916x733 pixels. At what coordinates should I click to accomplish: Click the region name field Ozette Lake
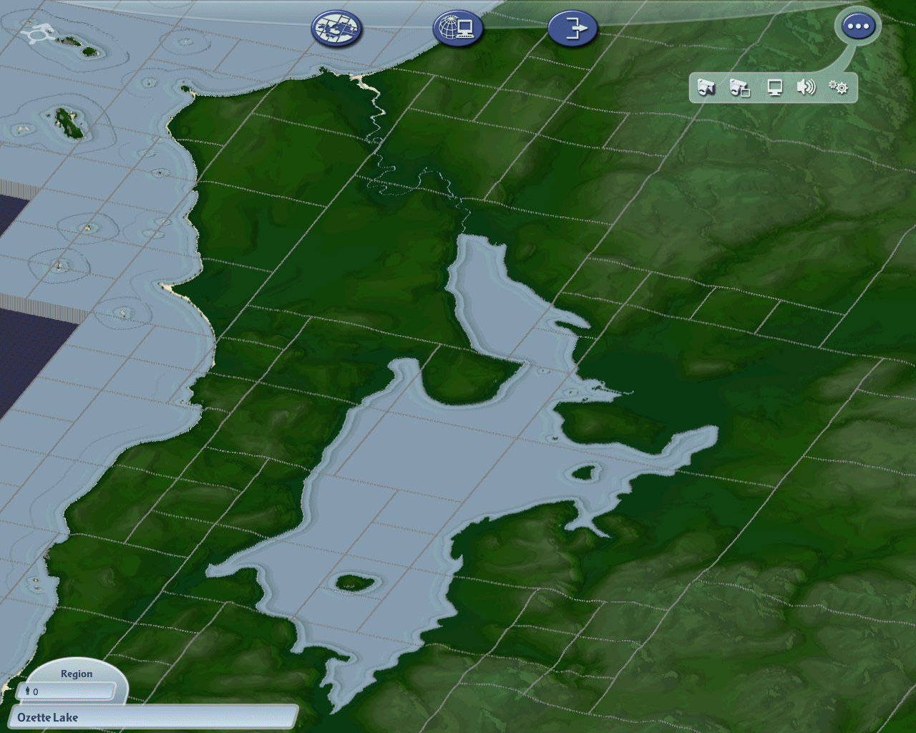[x=154, y=717]
